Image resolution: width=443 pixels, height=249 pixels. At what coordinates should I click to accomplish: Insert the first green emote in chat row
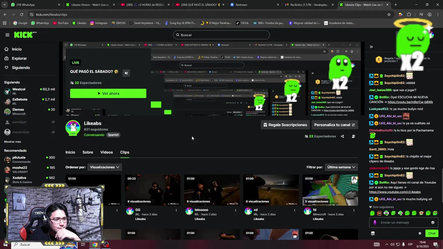coord(372,213)
